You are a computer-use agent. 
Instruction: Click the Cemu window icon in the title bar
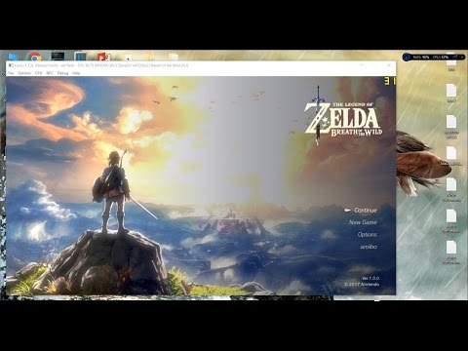point(11,65)
